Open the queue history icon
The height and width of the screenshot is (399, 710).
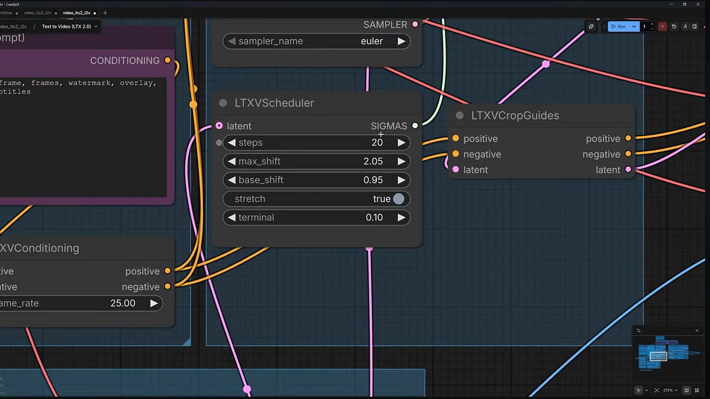[x=674, y=27]
